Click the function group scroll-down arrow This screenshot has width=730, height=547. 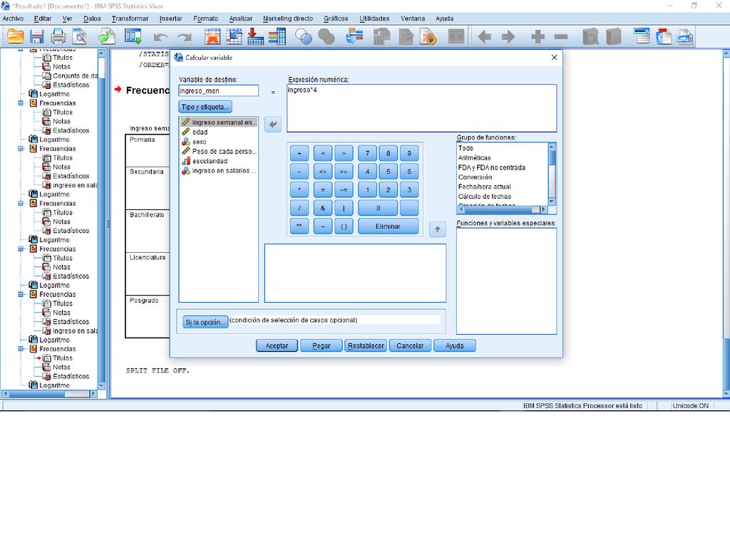click(x=552, y=202)
